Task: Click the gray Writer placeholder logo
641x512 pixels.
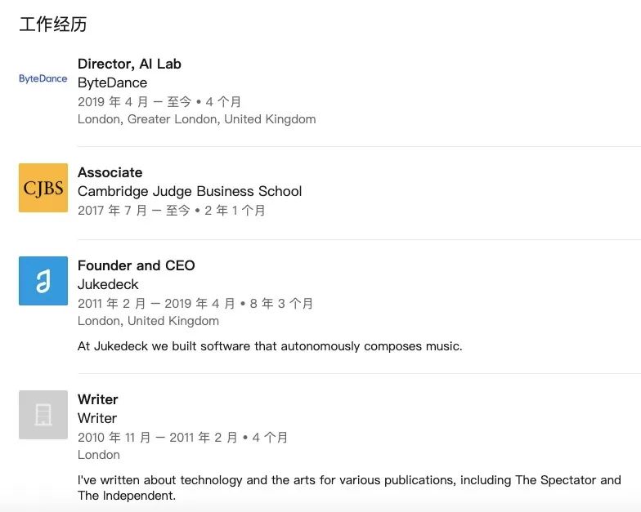Action: click(43, 415)
